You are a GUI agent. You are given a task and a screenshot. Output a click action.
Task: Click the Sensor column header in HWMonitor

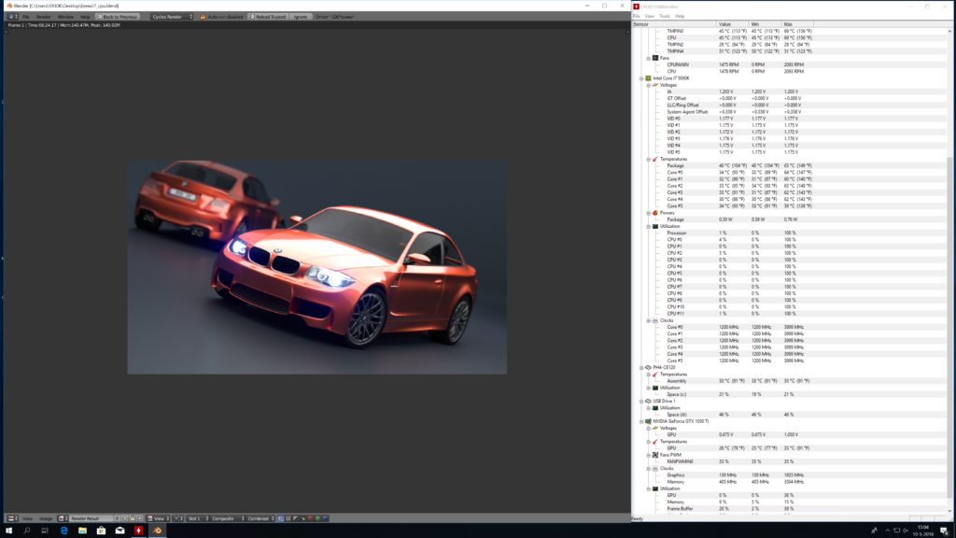[674, 23]
